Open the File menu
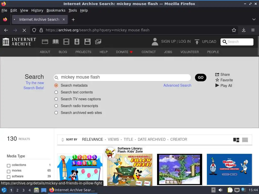 point(4,10)
